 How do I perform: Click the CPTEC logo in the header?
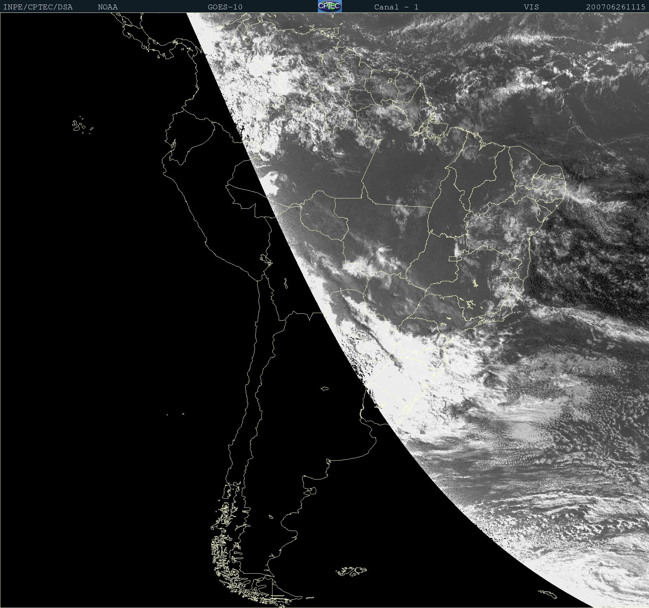point(330,6)
